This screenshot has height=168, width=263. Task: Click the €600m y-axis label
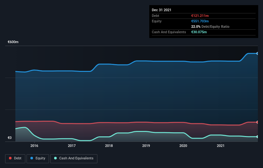pos(13,42)
